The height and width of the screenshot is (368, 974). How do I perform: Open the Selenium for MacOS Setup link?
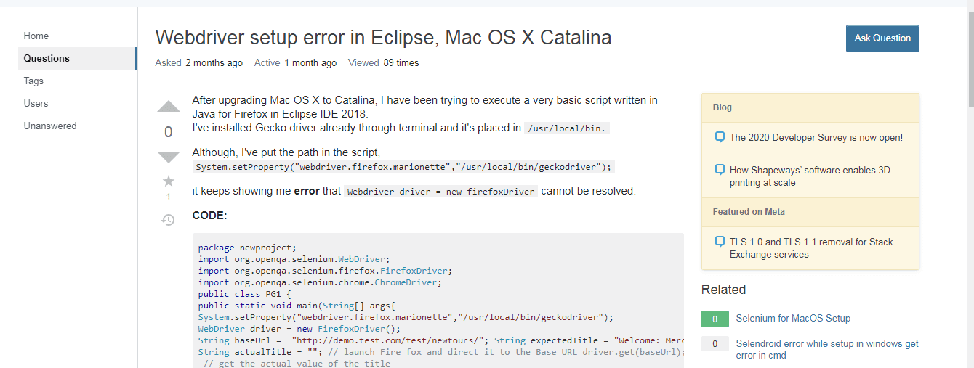(793, 318)
